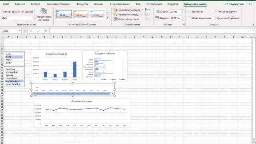Image resolution: width=256 pixels, height=144 pixels.
Task: Switch to the Вид tab
Action: point(138,4)
